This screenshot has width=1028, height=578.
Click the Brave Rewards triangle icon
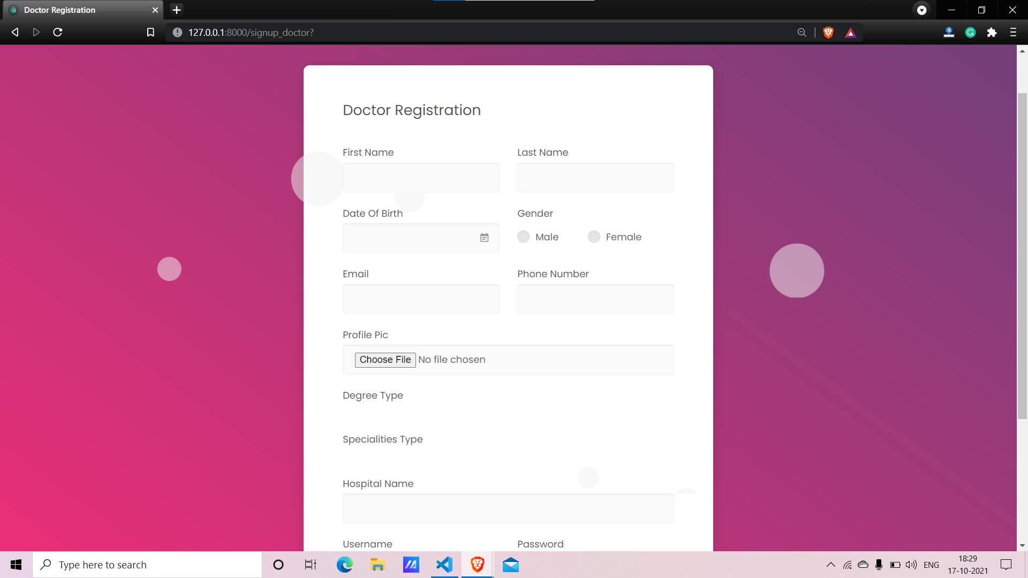(850, 33)
